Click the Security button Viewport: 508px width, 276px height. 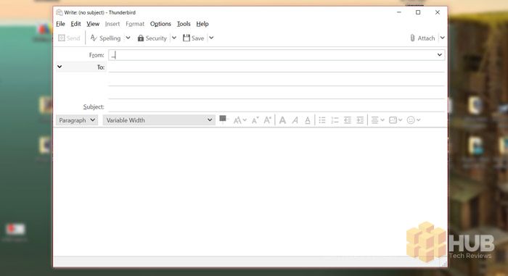click(x=152, y=38)
